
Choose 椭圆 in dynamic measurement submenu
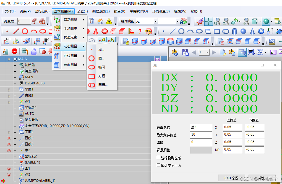102,67
